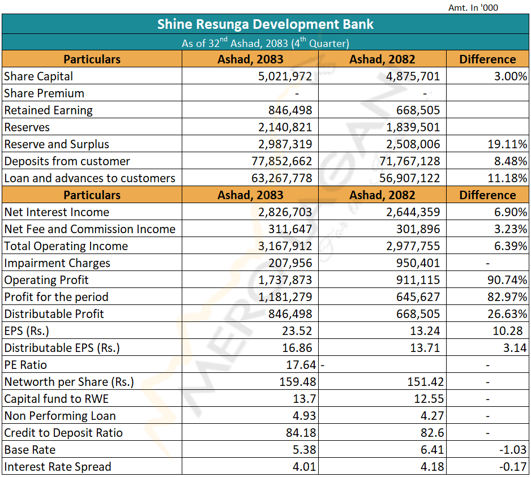Click Share Capital value 4,875,701
531x477 pixels.
pyautogui.click(x=413, y=76)
